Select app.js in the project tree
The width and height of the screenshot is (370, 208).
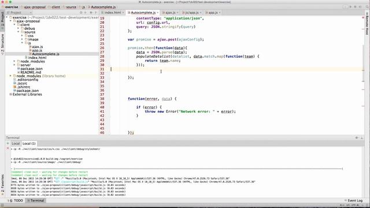pyautogui.click(x=37, y=50)
